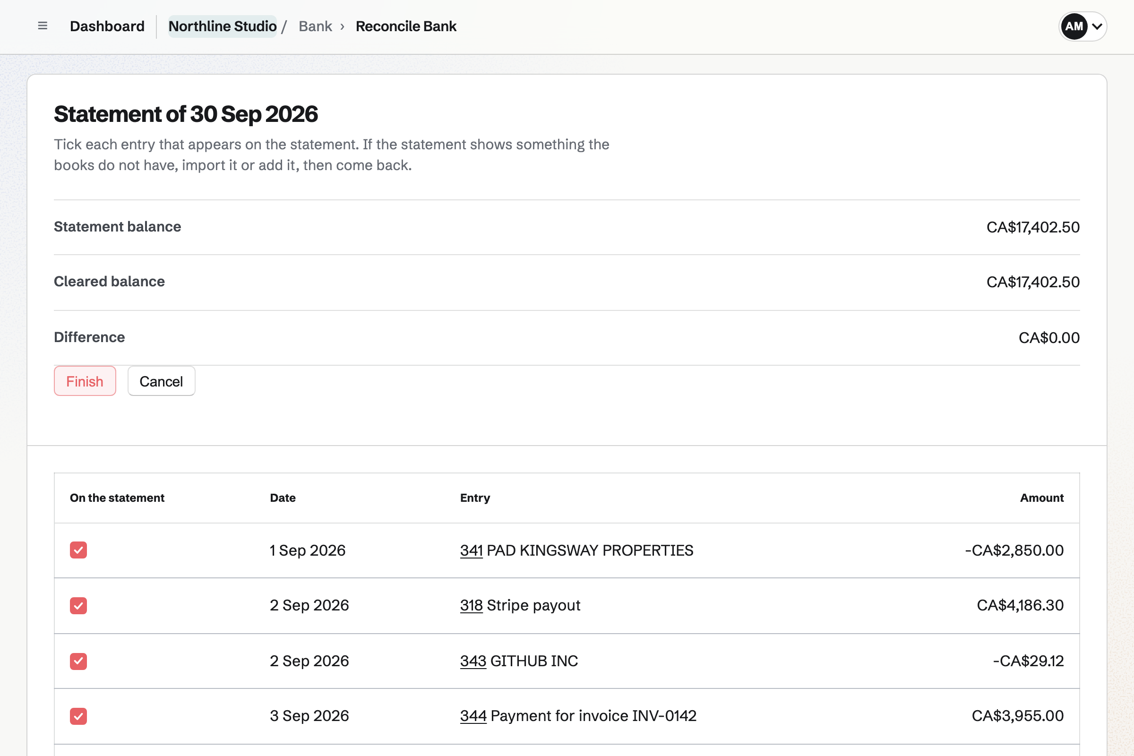Uncheck the GITHUB INC entry
Viewport: 1134px width, 756px height.
click(78, 661)
